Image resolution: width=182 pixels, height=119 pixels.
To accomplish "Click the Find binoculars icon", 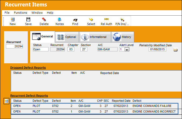I will 75,20.
